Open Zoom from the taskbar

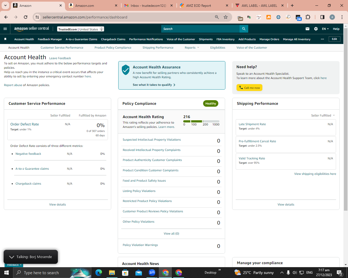coord(152,273)
